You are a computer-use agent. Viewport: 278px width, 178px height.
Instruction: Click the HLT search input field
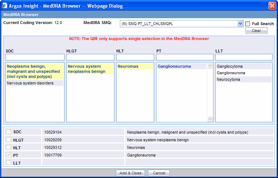(x=135, y=57)
